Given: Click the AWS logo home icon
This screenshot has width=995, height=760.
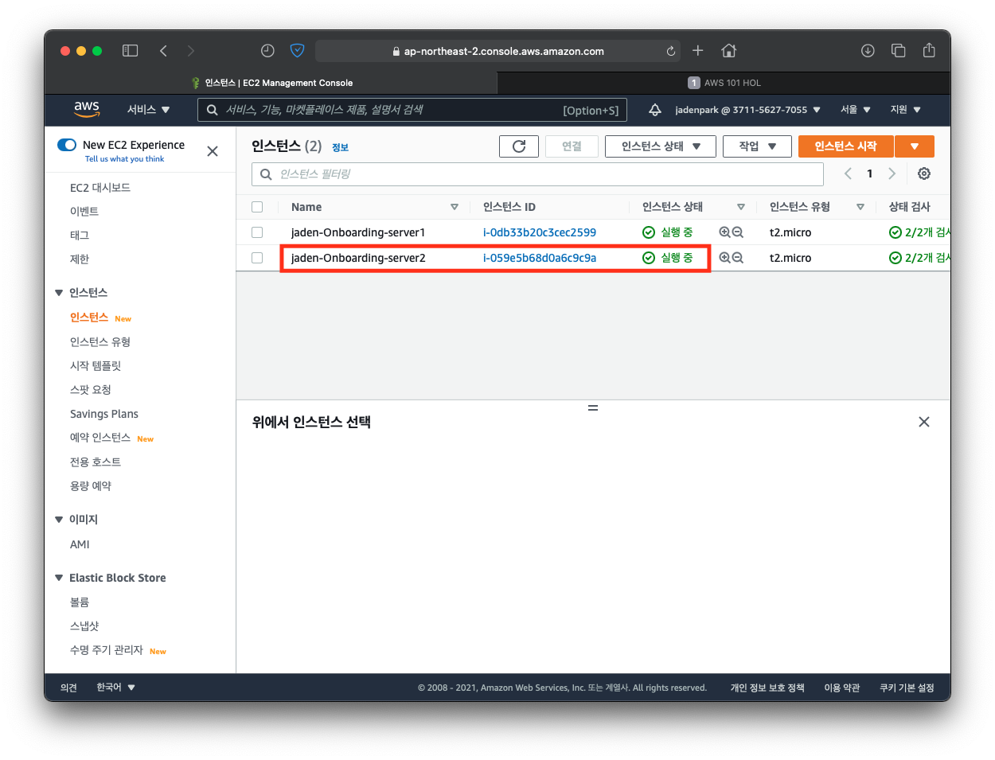Looking at the screenshot, I should (x=87, y=109).
